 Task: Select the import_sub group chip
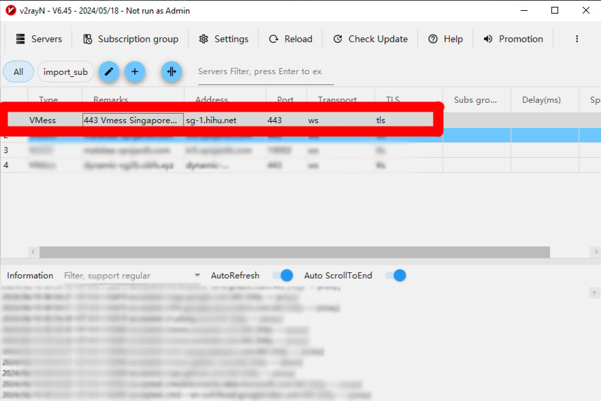65,71
